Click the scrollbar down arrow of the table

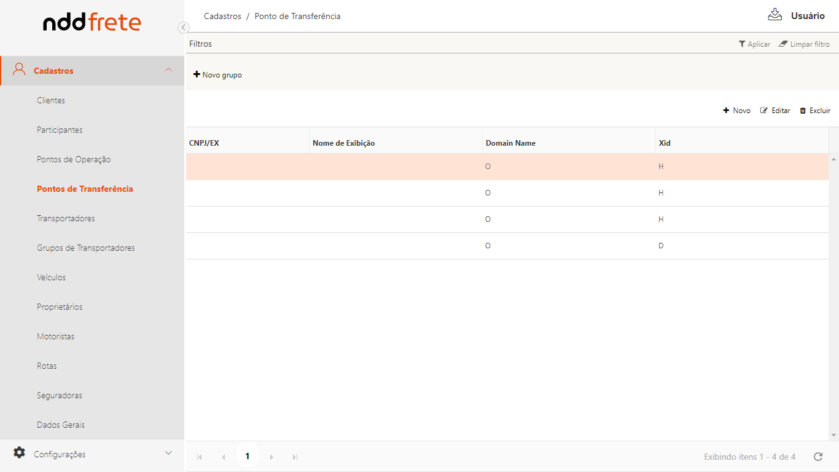click(833, 435)
